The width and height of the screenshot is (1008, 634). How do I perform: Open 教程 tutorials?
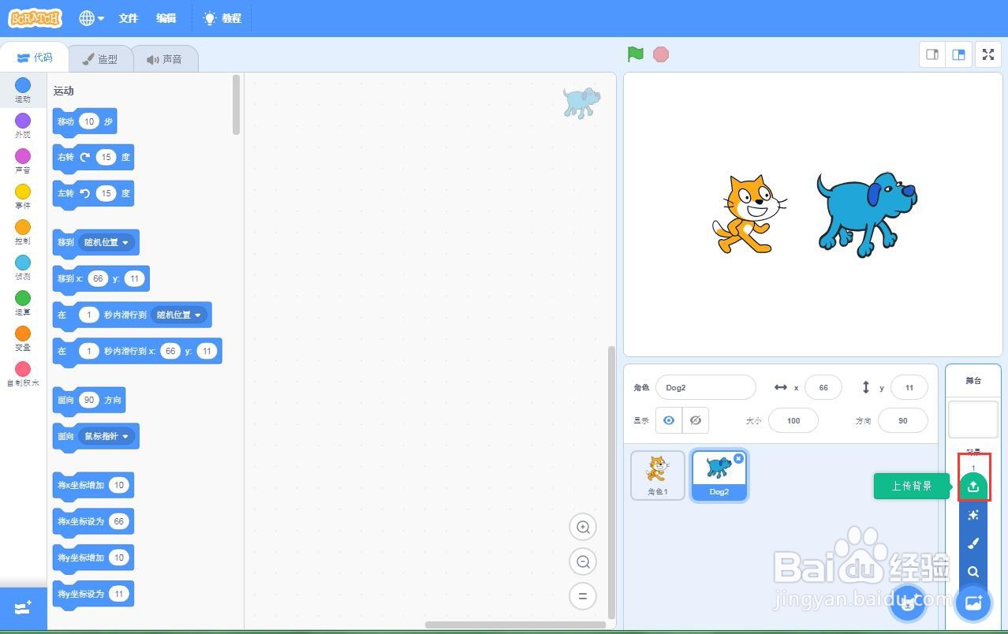222,18
